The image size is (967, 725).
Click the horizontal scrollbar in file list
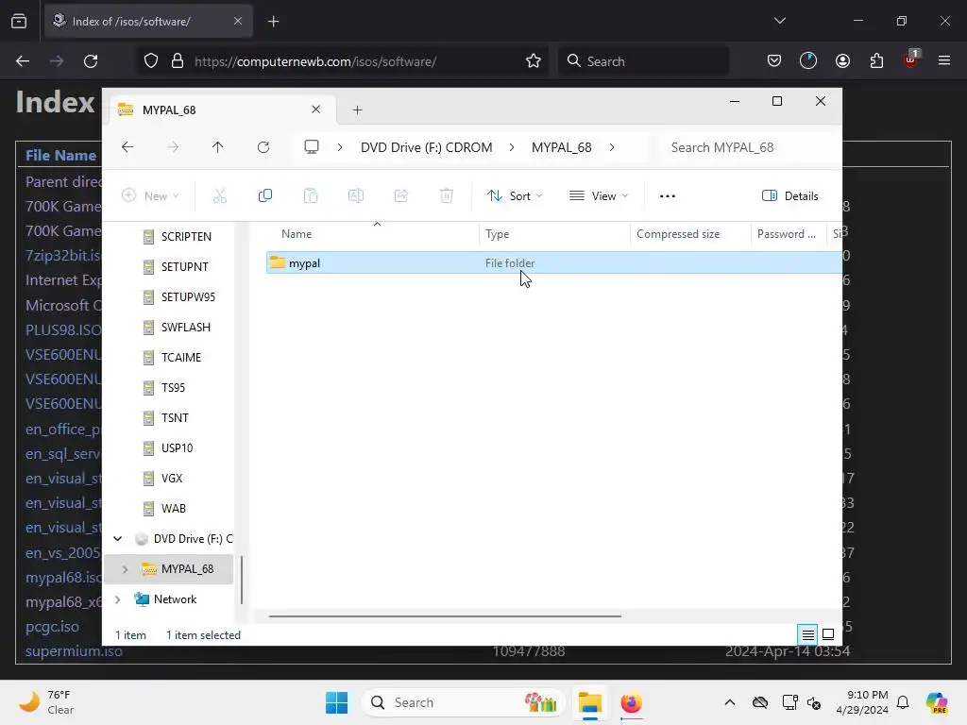click(x=445, y=615)
